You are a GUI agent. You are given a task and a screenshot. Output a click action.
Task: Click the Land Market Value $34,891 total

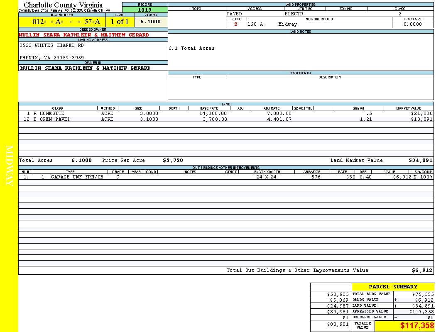(x=420, y=160)
